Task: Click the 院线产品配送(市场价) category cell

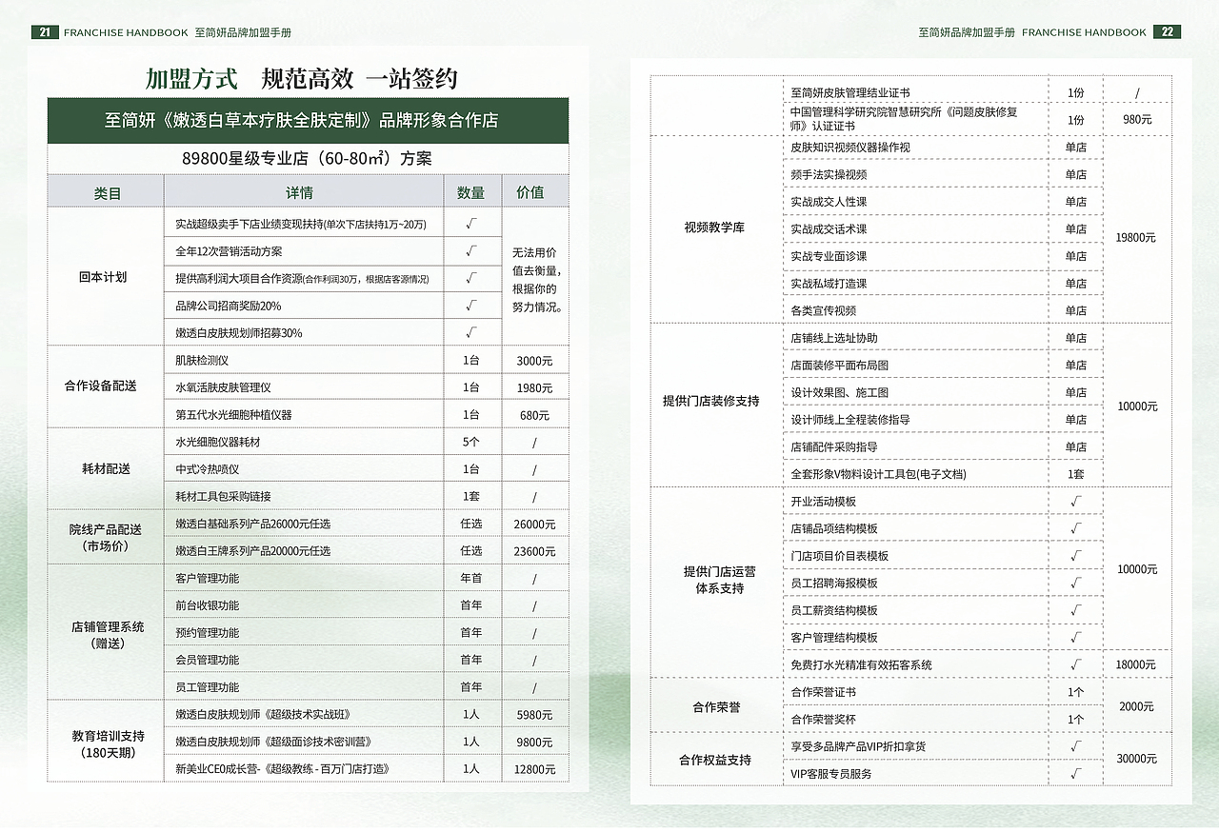Action: coord(106,538)
